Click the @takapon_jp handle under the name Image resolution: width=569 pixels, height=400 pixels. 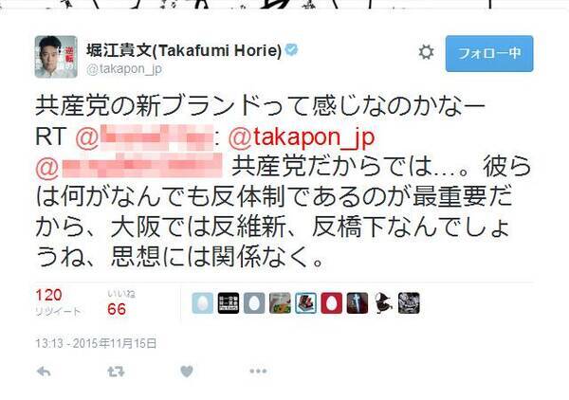coord(124,69)
